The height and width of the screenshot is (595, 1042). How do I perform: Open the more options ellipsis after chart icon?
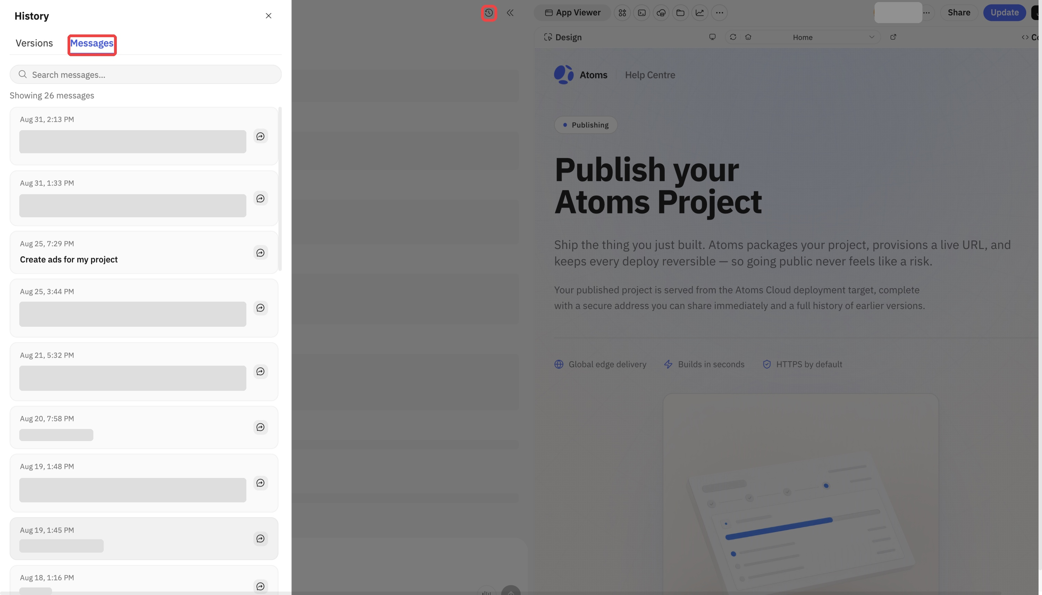719,13
